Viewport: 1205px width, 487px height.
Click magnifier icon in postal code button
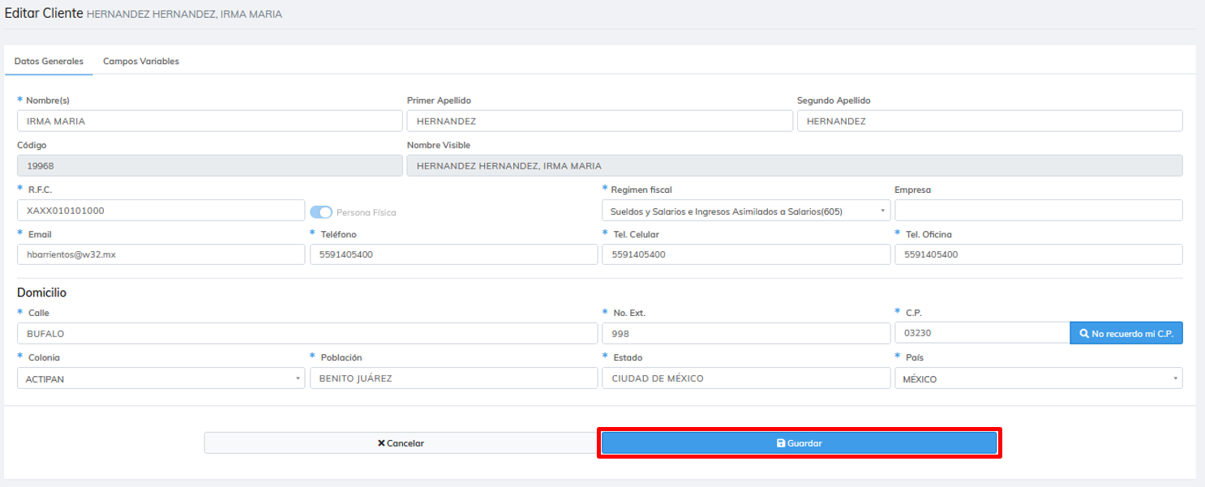tap(1083, 333)
